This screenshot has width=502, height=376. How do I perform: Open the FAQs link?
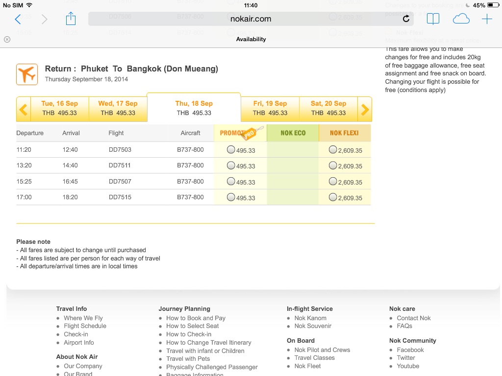click(404, 326)
